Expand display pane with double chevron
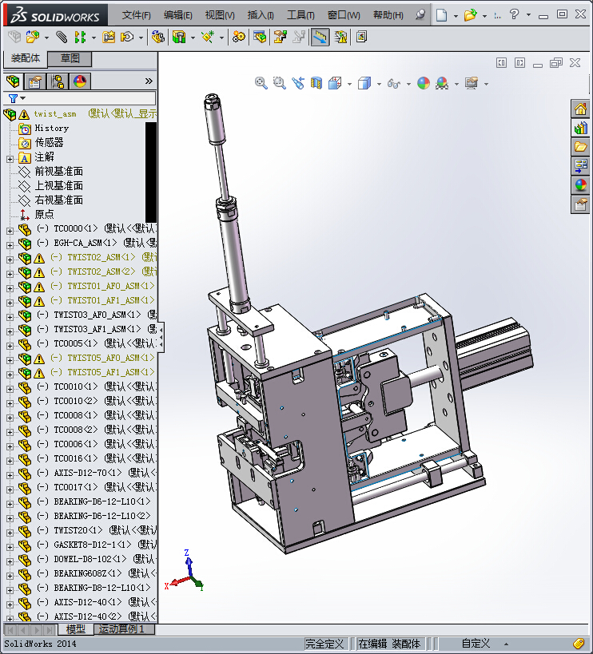The height and width of the screenshot is (654, 593). click(x=149, y=81)
